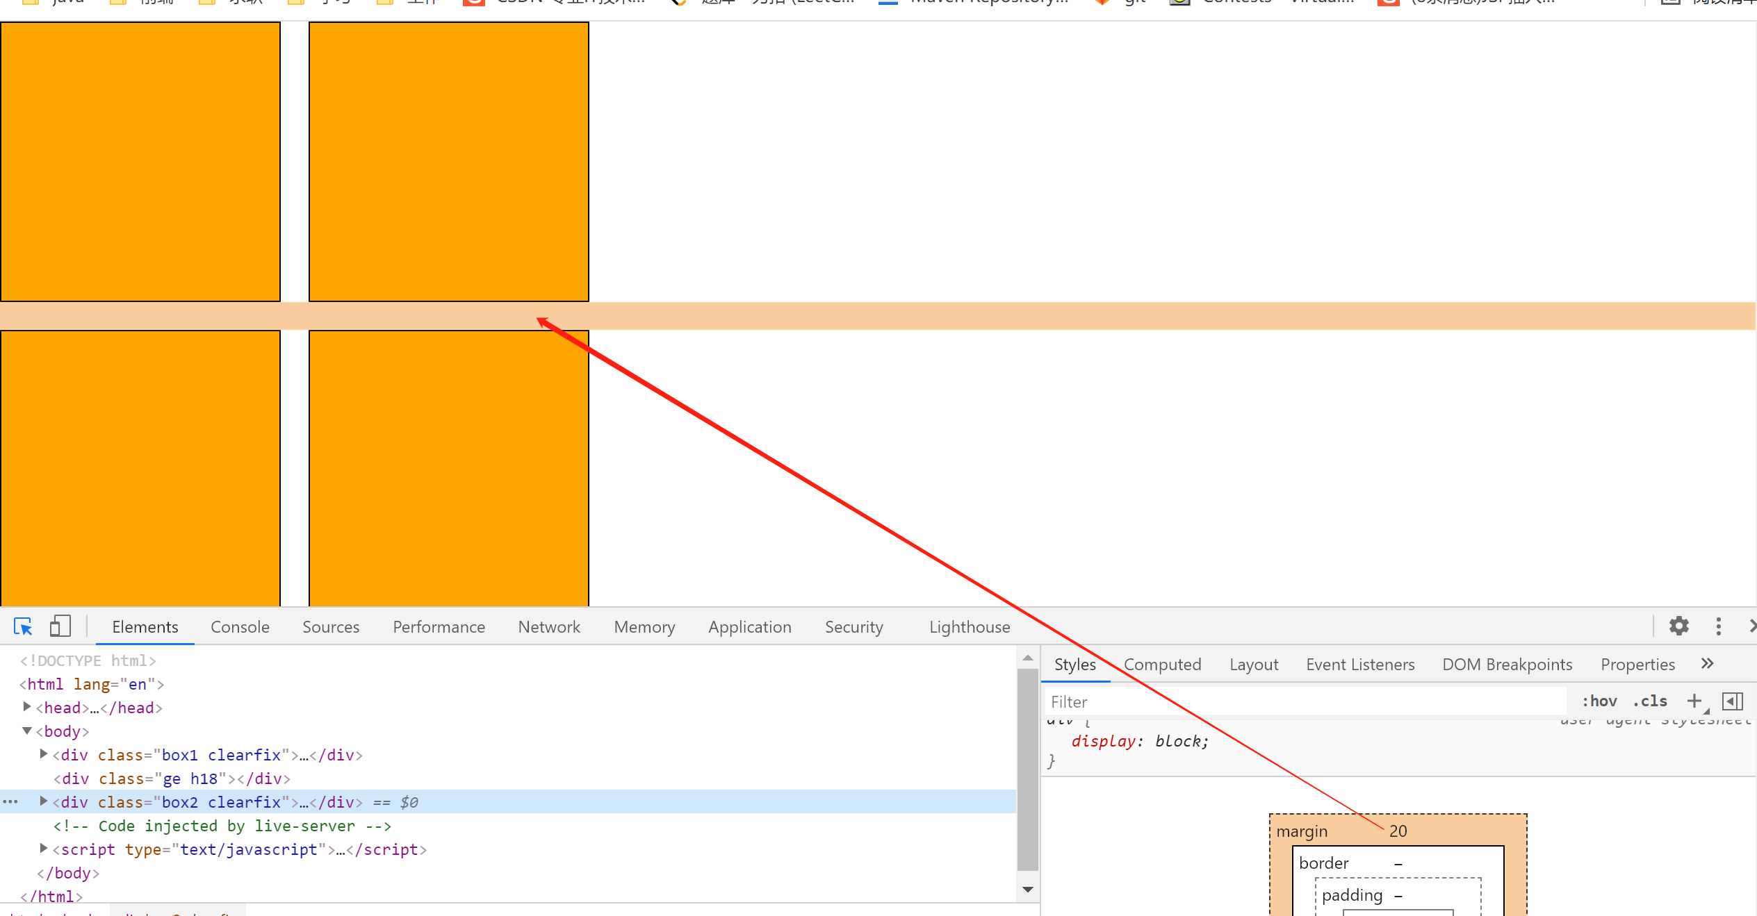The height and width of the screenshot is (916, 1757).
Task: Click the border value in box model
Action: [x=1398, y=864]
